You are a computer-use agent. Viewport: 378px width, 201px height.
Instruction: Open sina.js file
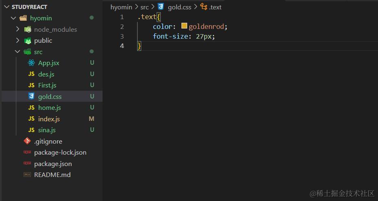(47, 130)
